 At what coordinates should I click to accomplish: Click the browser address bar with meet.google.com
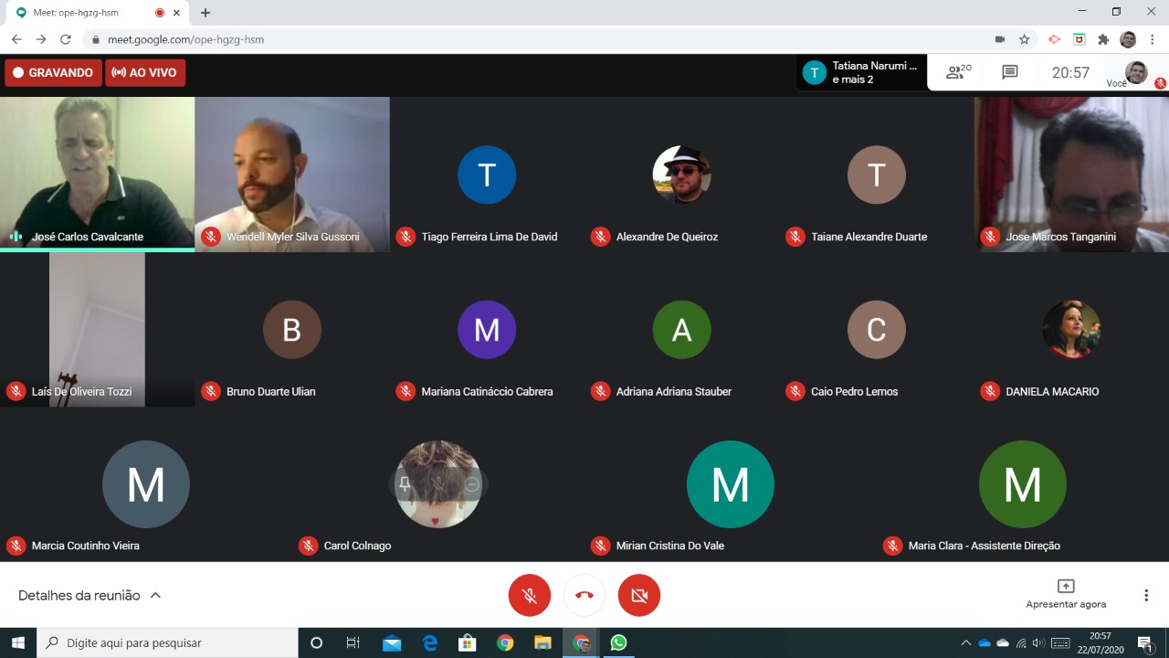pyautogui.click(x=539, y=39)
